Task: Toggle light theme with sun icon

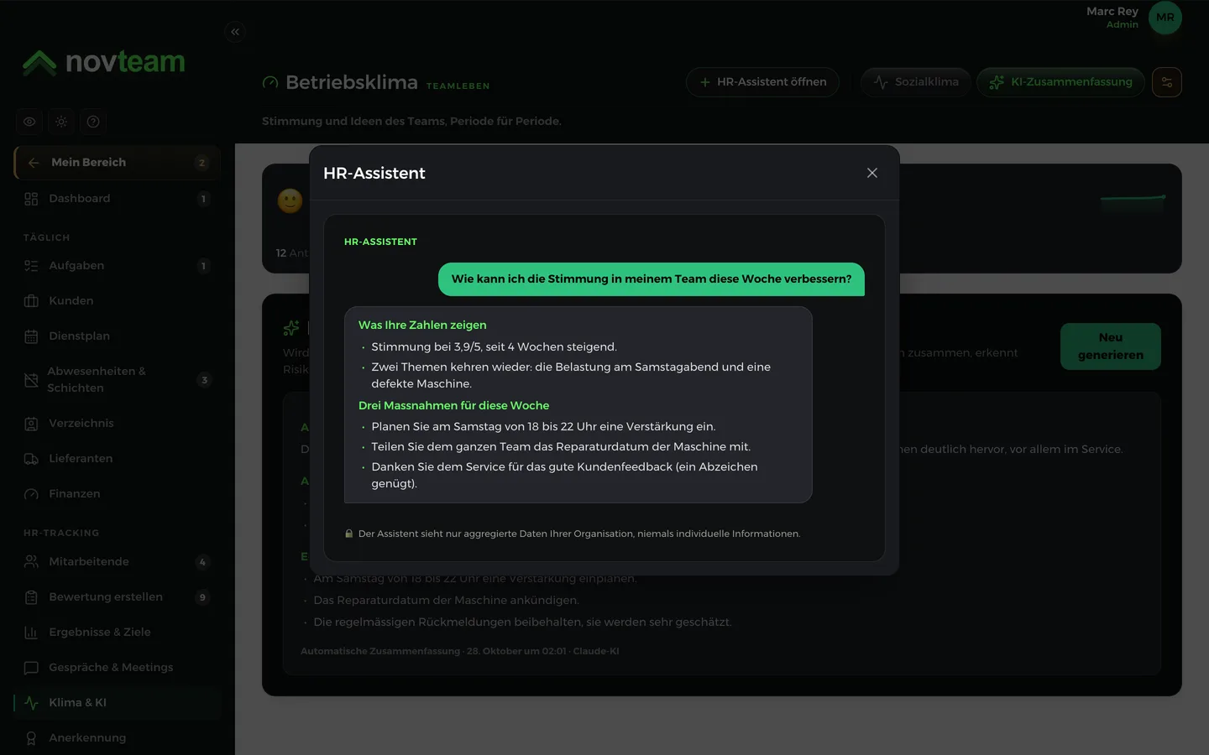Action: click(61, 122)
